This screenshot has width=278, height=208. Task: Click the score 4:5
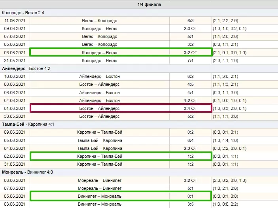[191, 84]
